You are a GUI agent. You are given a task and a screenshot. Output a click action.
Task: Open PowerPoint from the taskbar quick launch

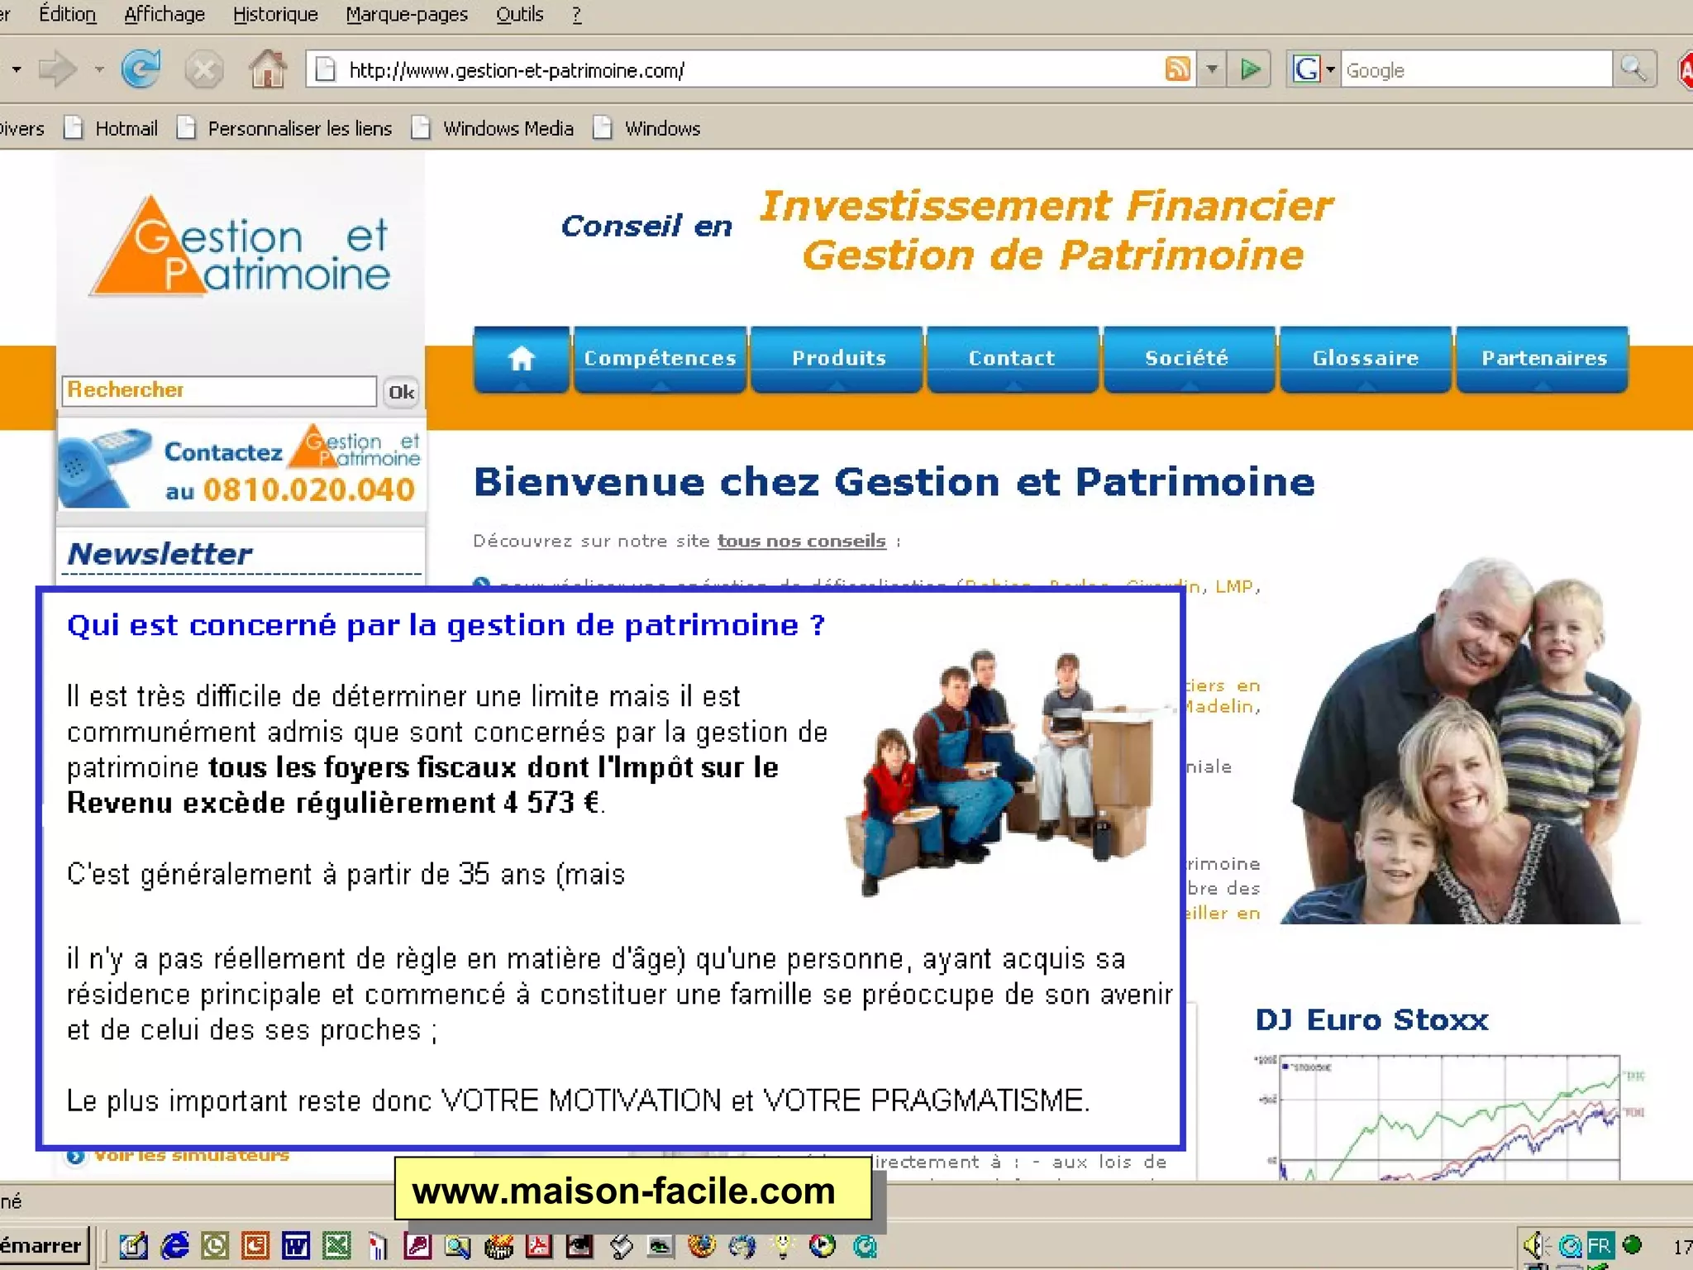point(255,1245)
